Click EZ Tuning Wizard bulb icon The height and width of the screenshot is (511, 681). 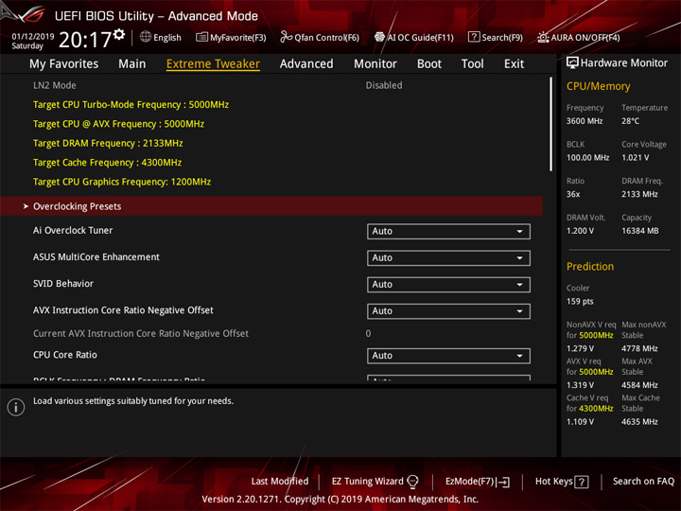pos(412,482)
